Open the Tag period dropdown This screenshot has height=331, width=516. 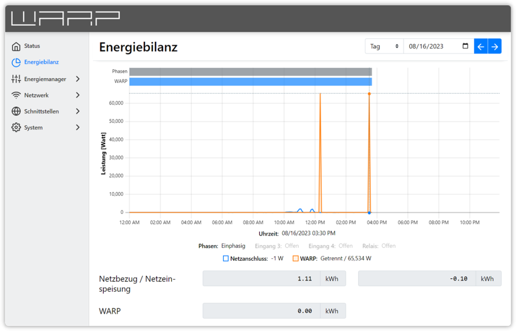pyautogui.click(x=384, y=46)
